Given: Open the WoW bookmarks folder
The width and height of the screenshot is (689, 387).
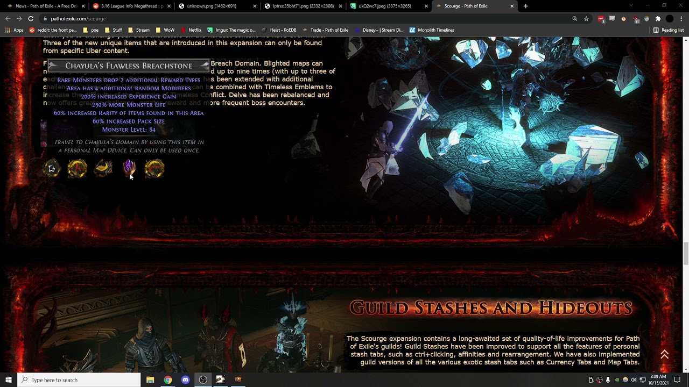Looking at the screenshot, I should pos(165,30).
